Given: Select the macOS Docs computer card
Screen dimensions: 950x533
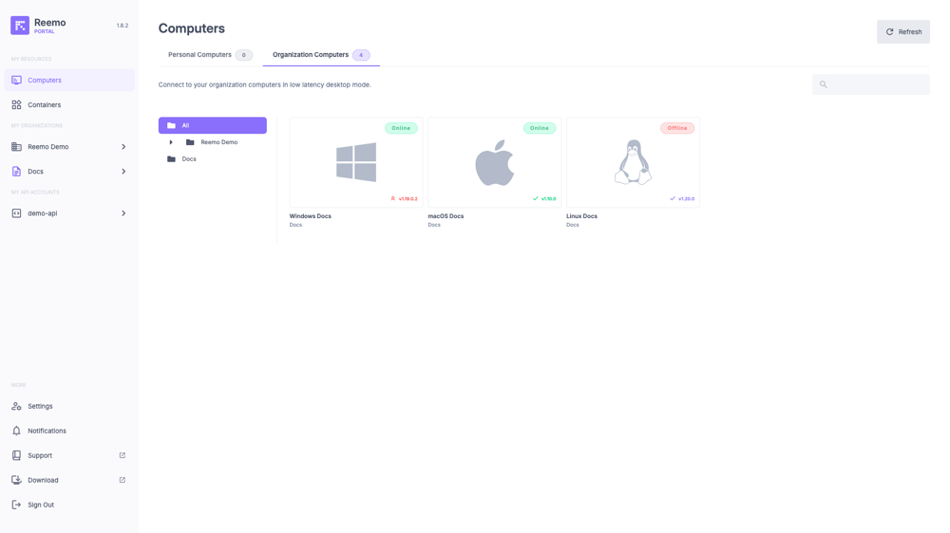Looking at the screenshot, I should click(494, 162).
